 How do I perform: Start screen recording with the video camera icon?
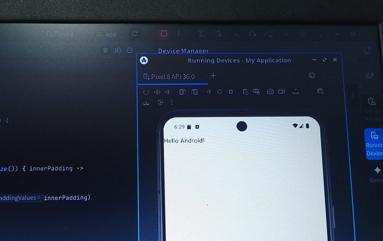281,92
